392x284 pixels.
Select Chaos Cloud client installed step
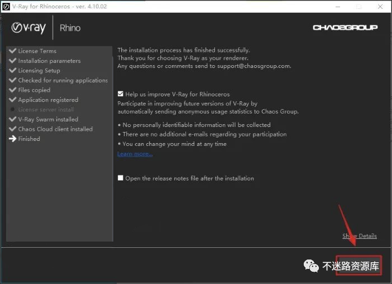[x=55, y=129]
